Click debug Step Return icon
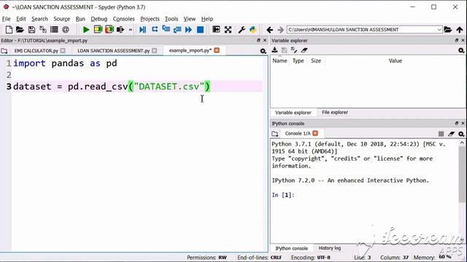 (177, 29)
